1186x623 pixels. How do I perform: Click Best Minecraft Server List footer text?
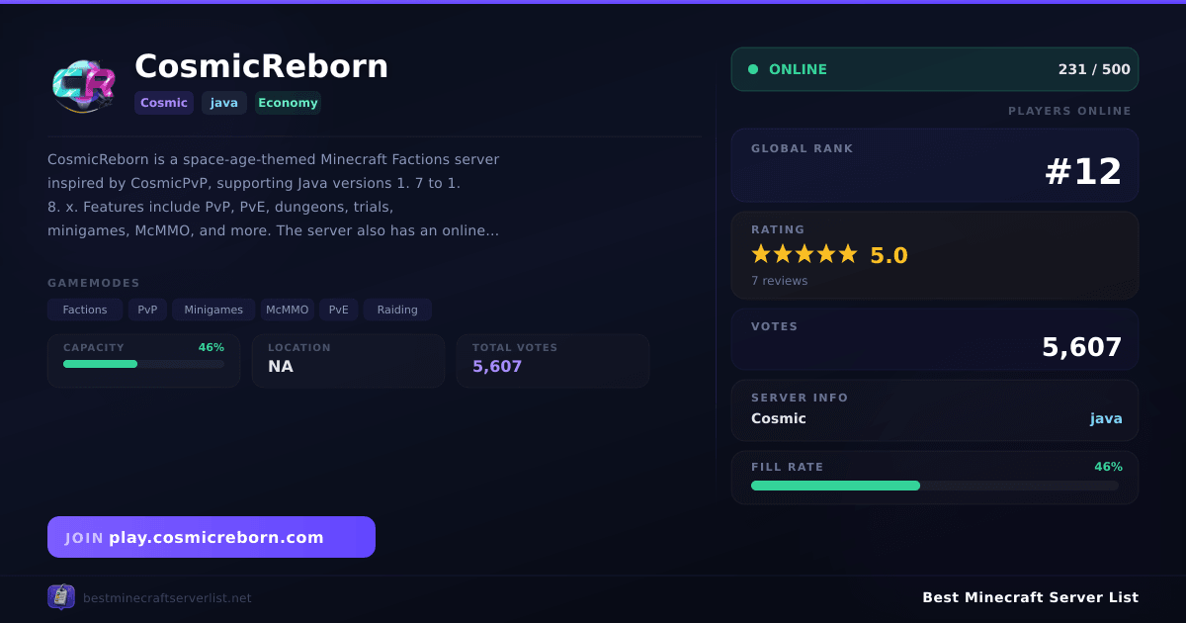click(x=1030, y=597)
